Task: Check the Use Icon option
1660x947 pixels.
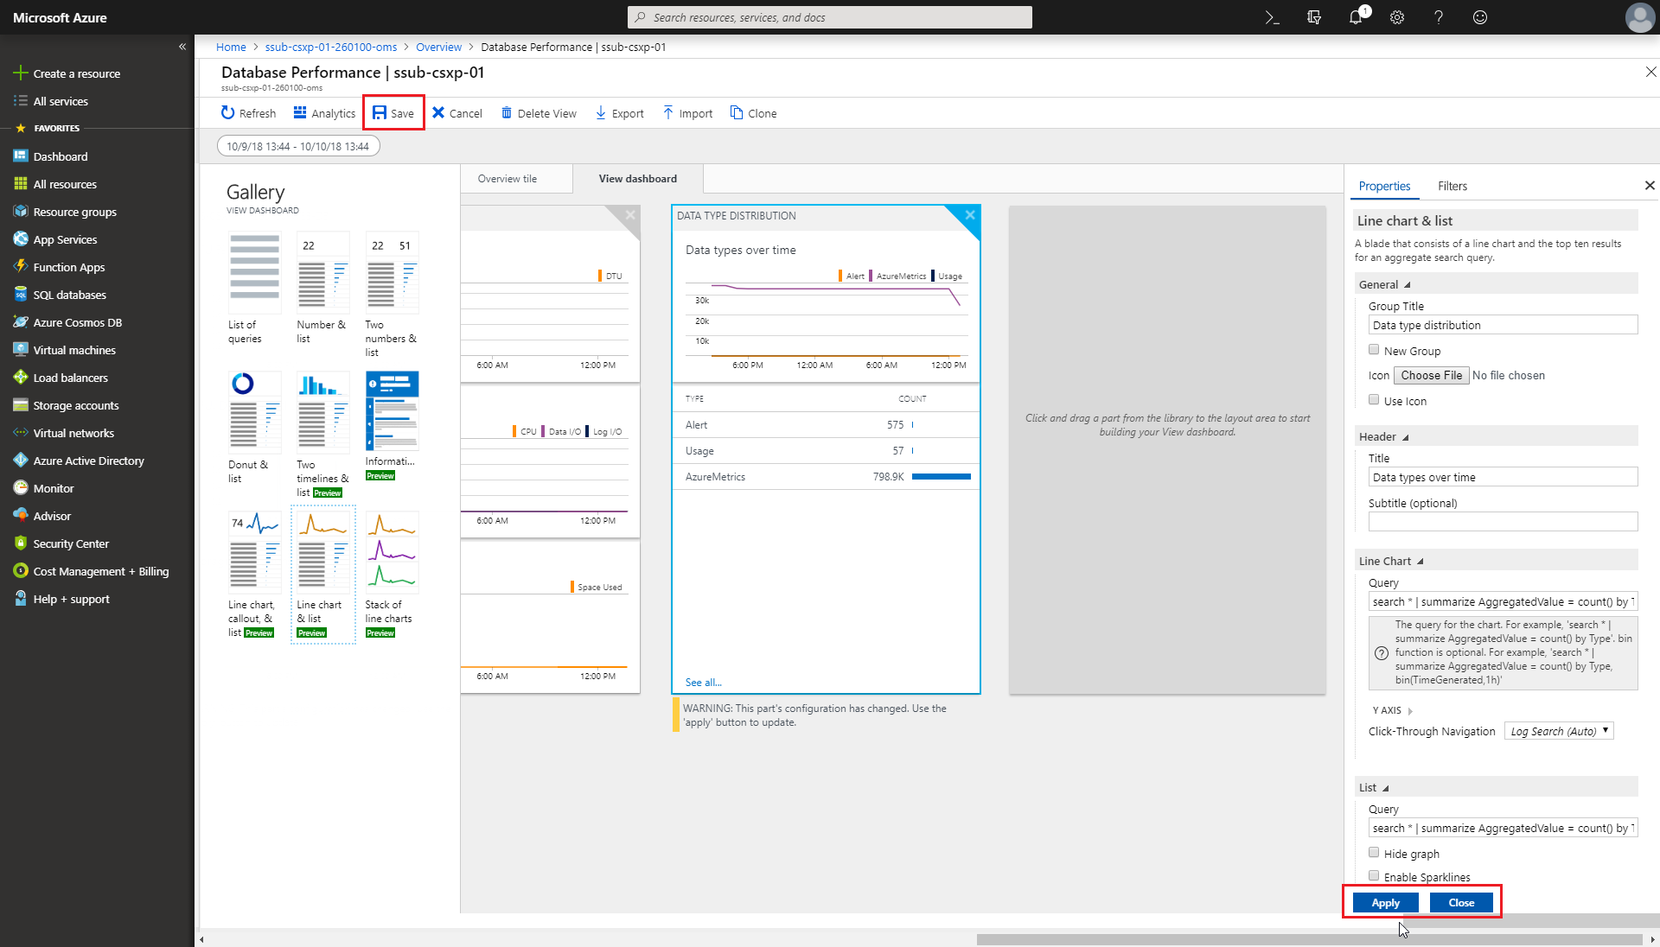Action: 1373,399
